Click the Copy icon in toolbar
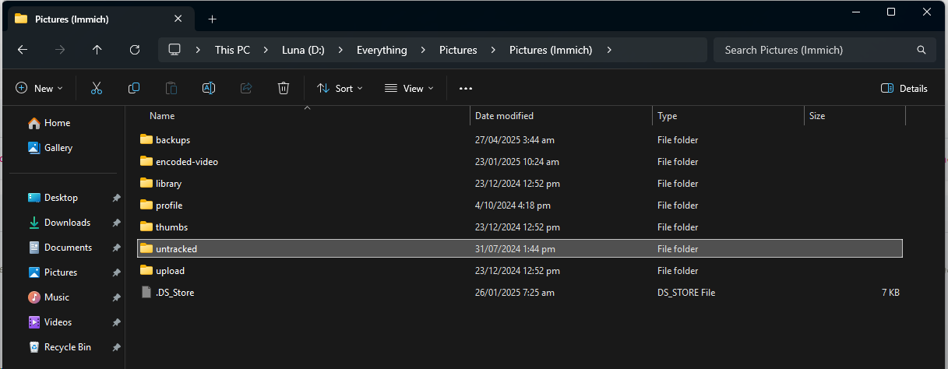 (x=134, y=89)
